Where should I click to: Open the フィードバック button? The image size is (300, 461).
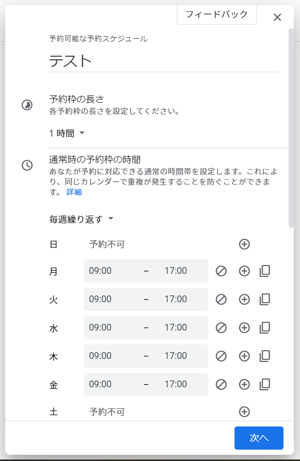coord(216,14)
